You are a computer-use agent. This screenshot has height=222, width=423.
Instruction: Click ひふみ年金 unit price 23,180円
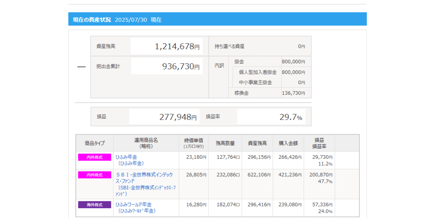point(196,157)
